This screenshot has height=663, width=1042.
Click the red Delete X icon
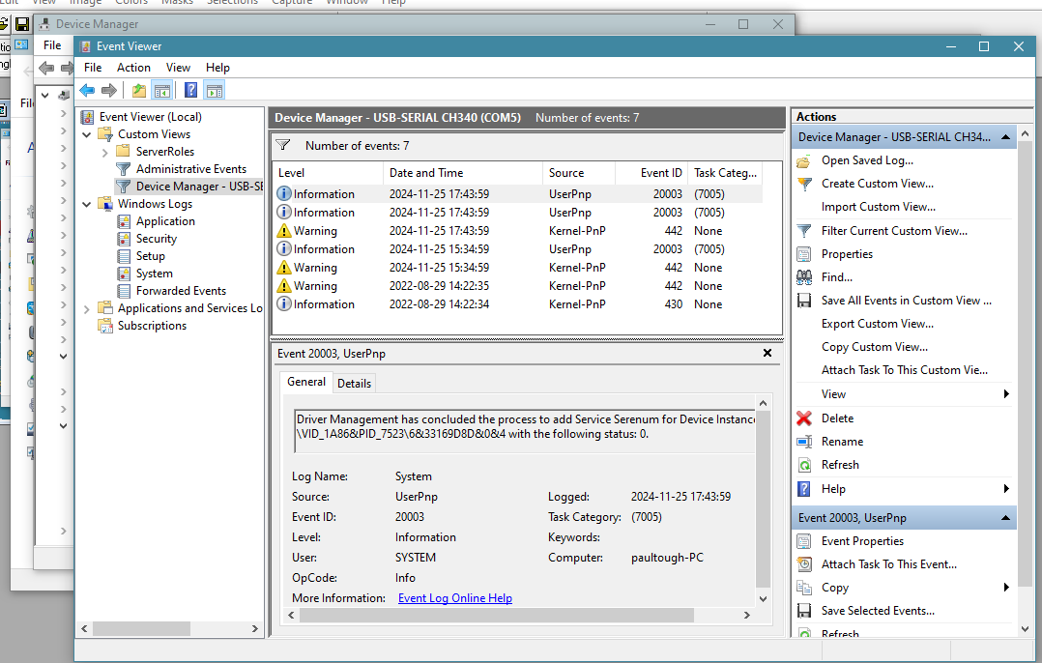point(804,418)
